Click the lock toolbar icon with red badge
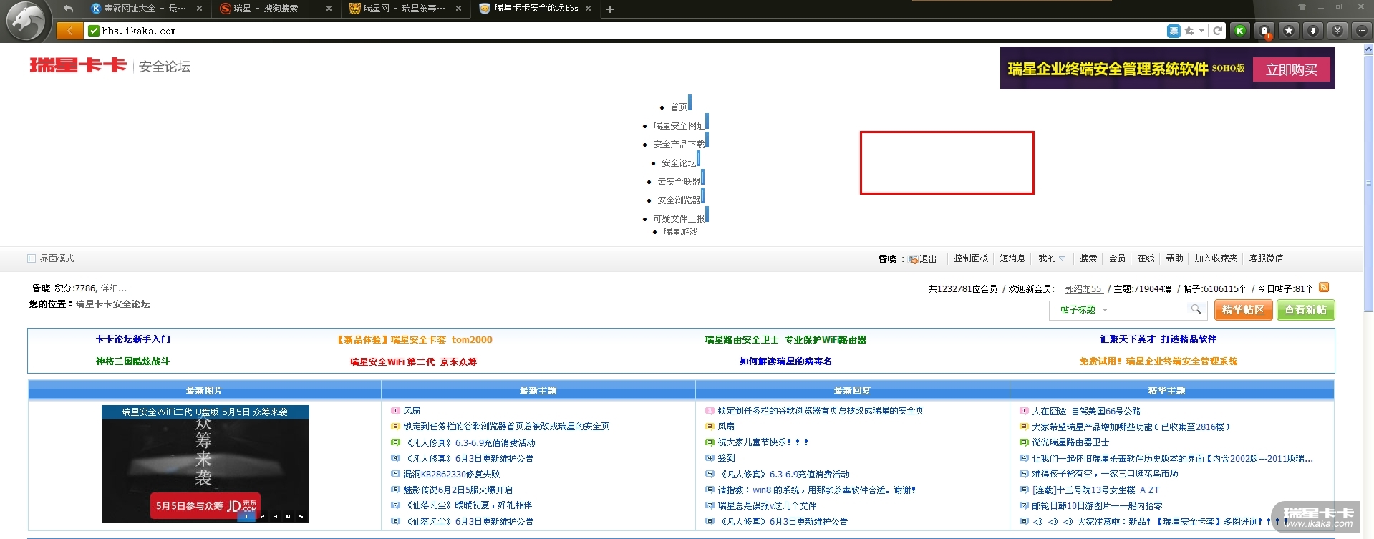Screen dimensions: 1374x539 [1264, 31]
